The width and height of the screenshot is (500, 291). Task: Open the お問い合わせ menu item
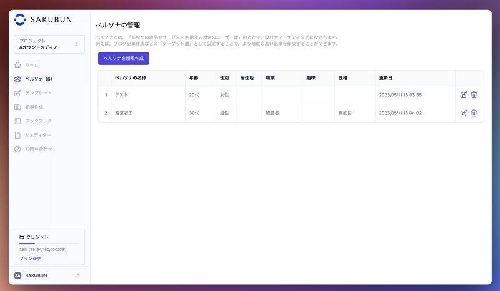[39, 149]
